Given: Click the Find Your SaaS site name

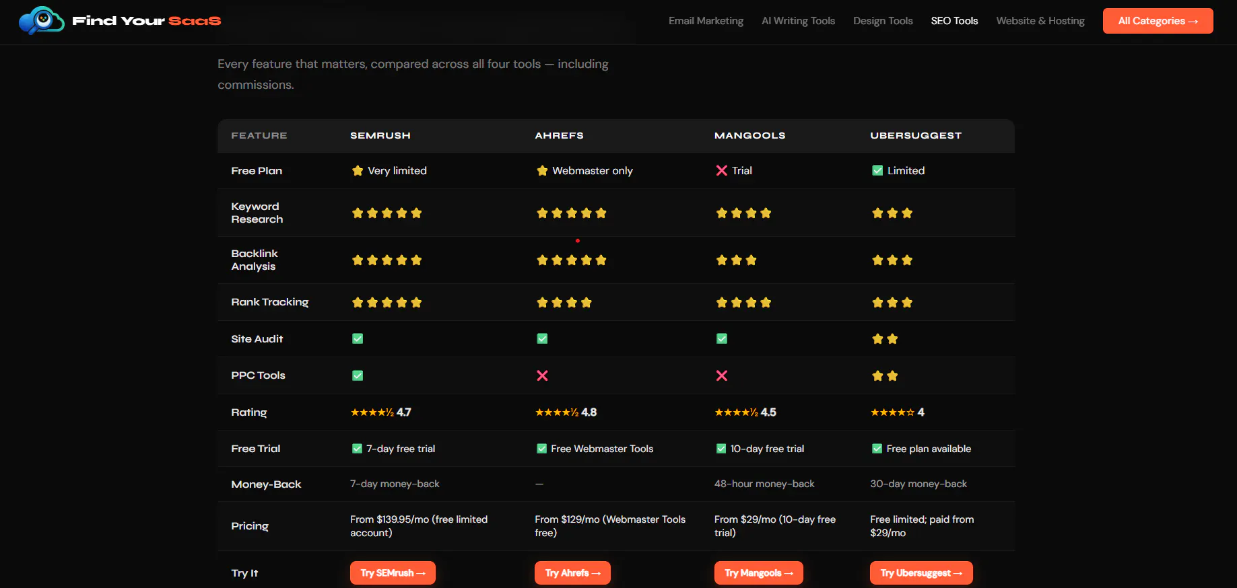Looking at the screenshot, I should (147, 21).
